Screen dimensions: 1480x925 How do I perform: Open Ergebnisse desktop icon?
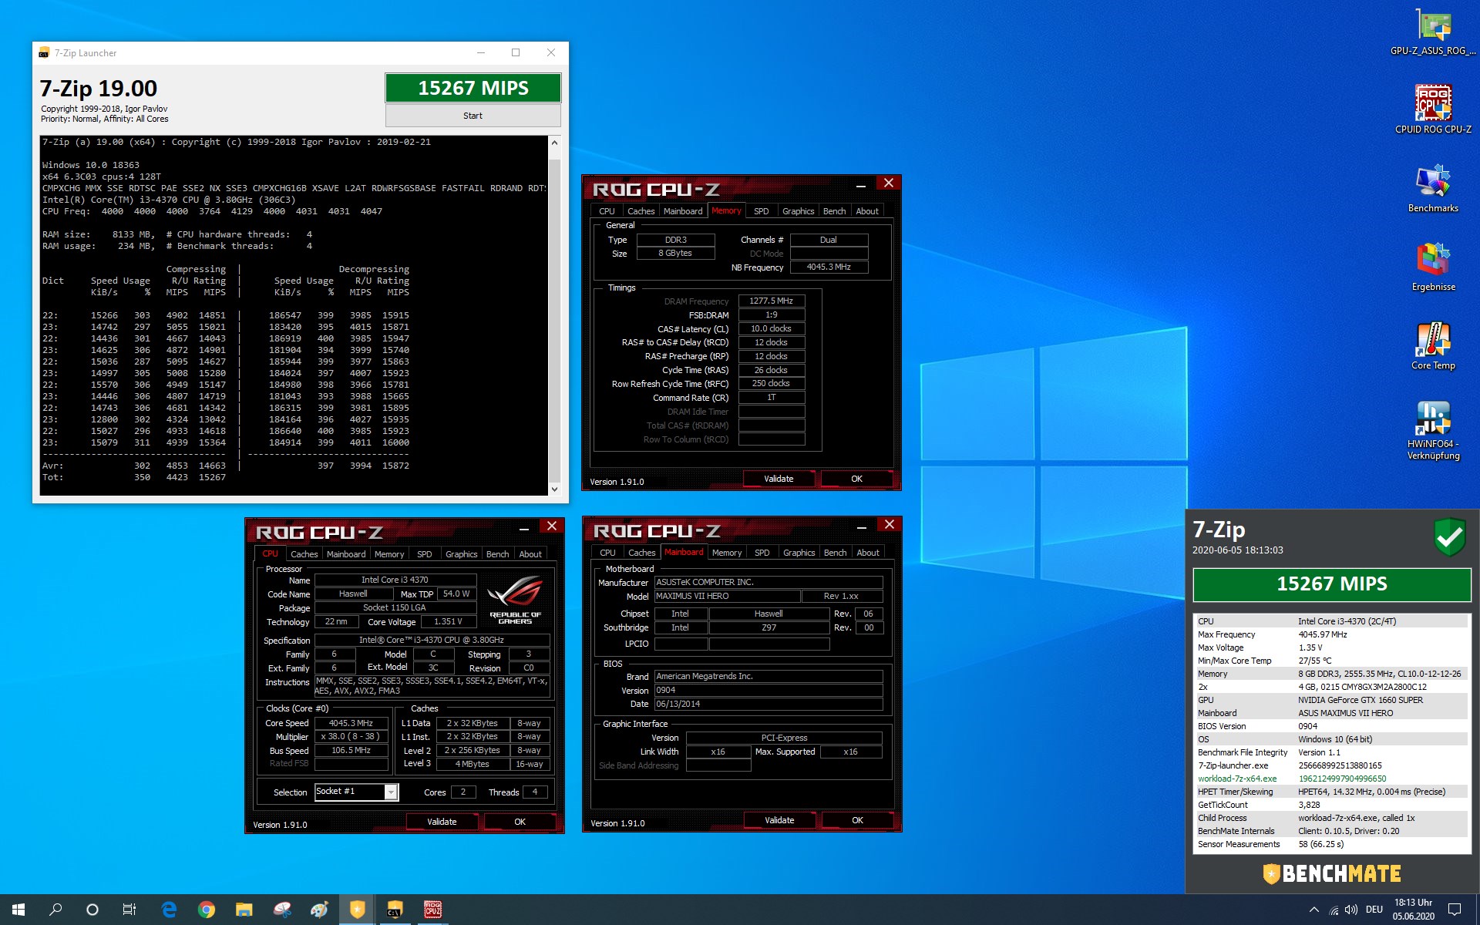(x=1433, y=267)
